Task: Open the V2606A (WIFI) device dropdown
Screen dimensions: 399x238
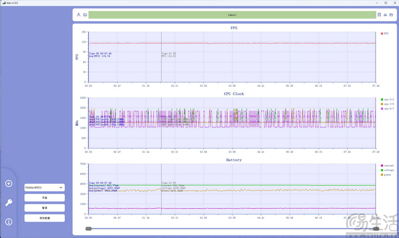Action: [45, 187]
